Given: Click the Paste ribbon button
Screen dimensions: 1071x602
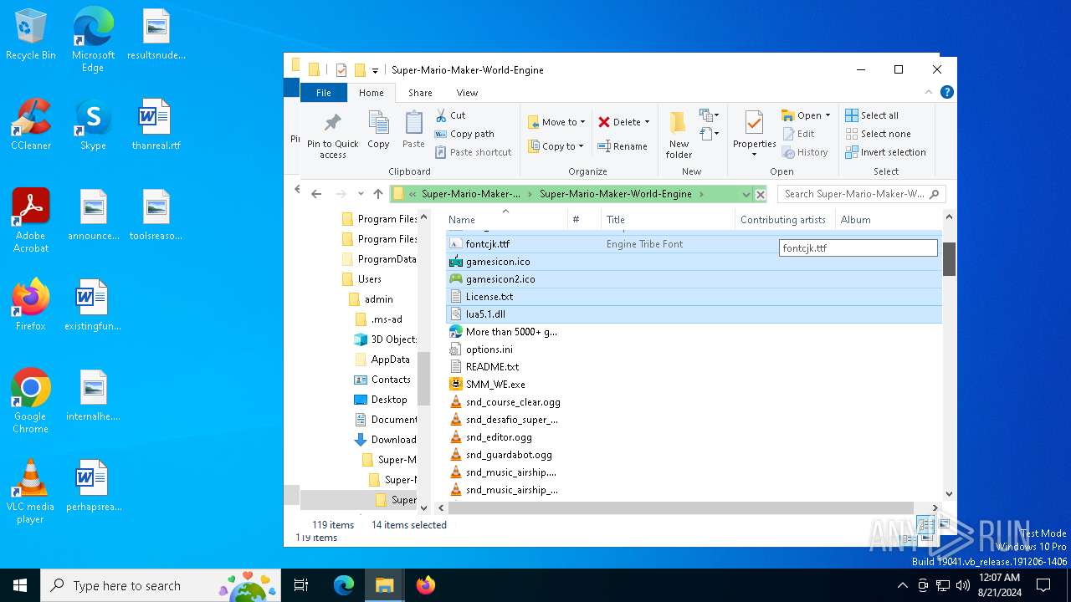Looking at the screenshot, I should [x=413, y=130].
